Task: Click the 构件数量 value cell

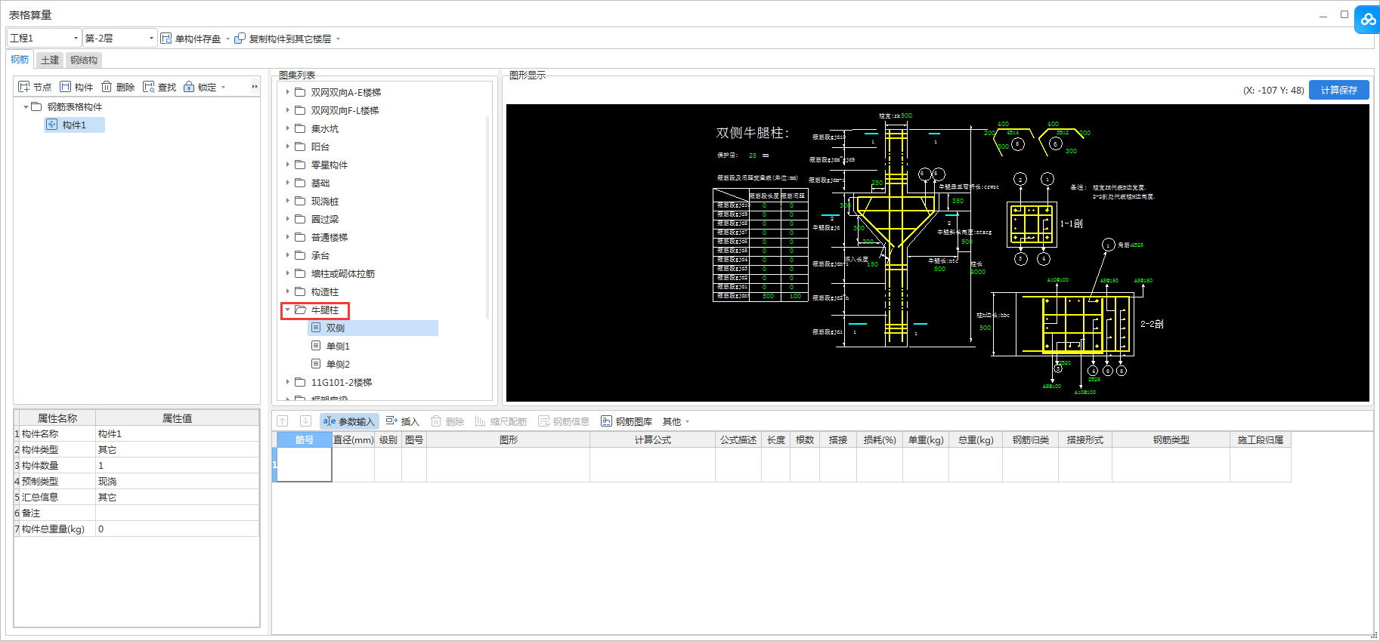Action: point(177,465)
